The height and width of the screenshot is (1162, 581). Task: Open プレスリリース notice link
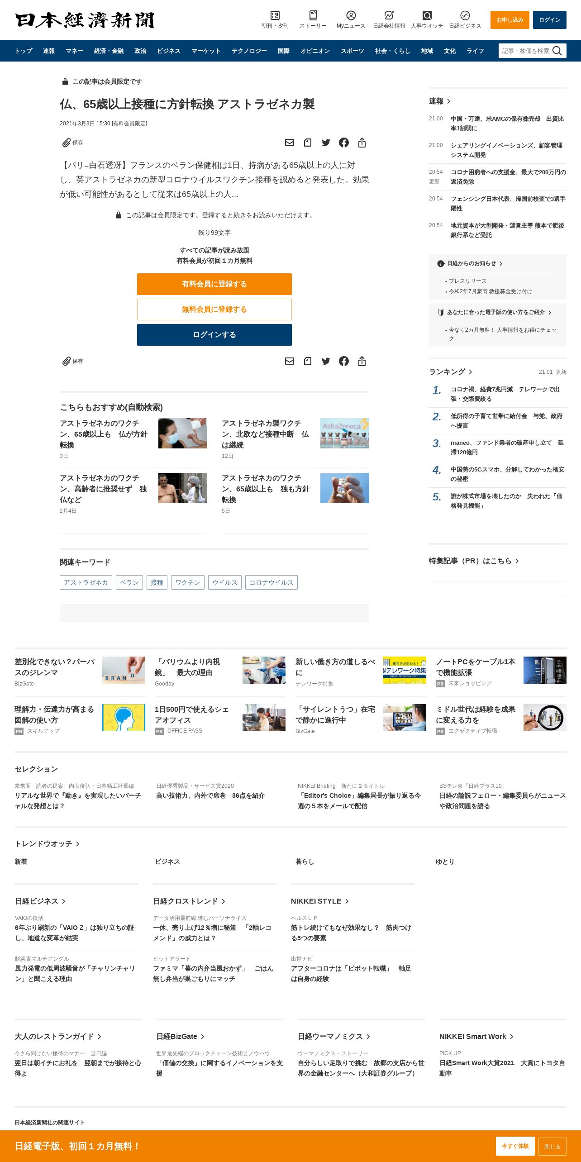click(467, 281)
